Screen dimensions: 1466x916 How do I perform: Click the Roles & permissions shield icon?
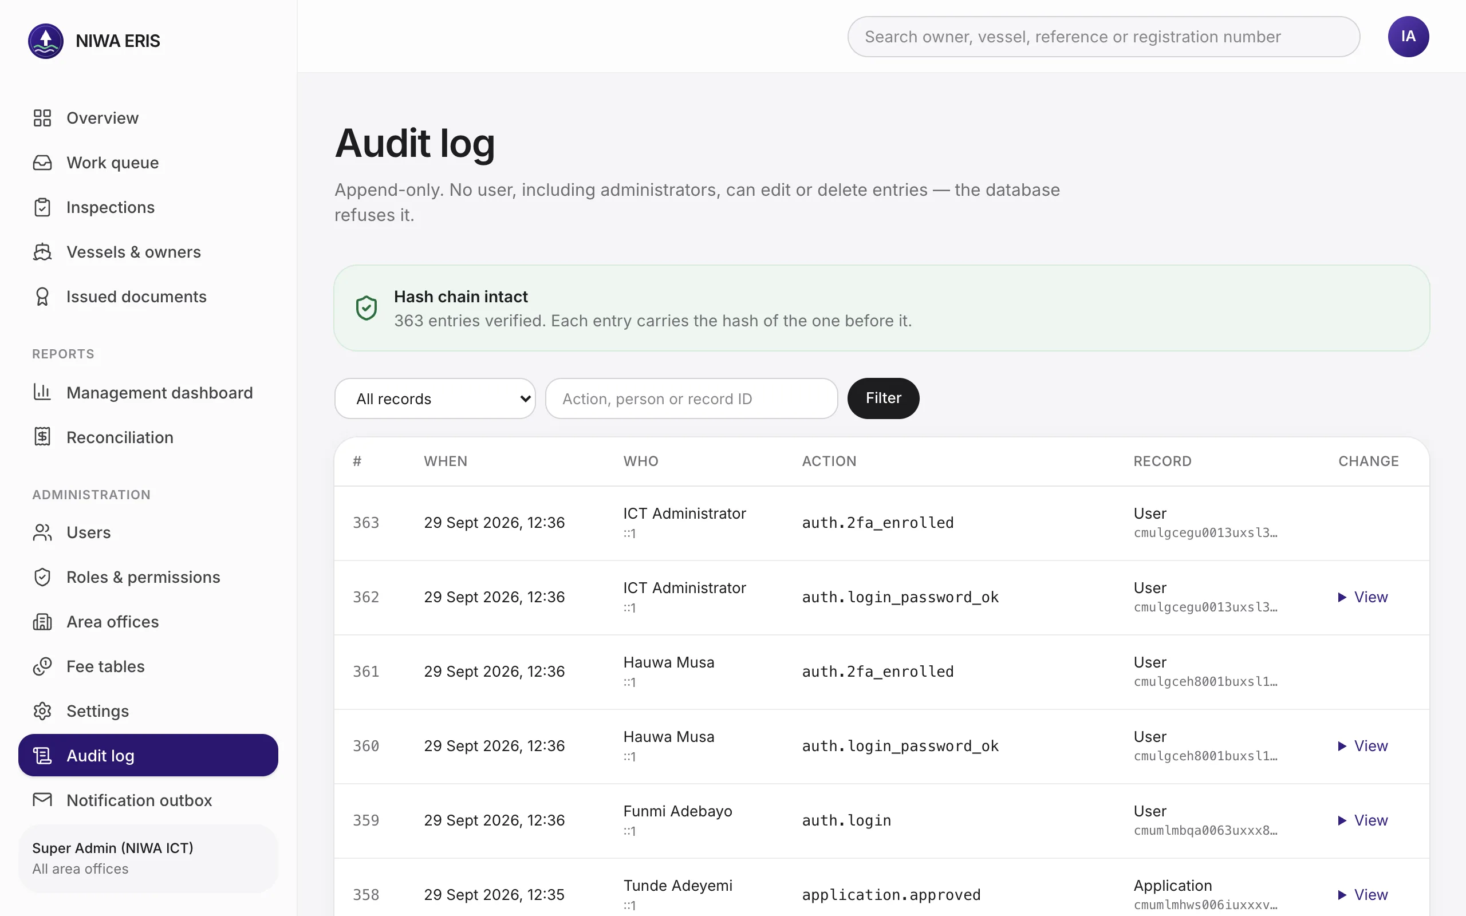coord(42,577)
